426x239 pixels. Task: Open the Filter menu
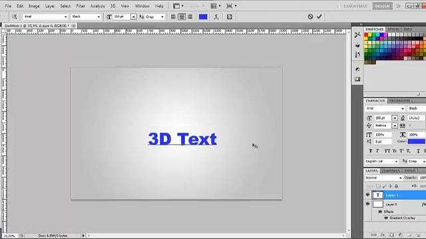coord(81,6)
